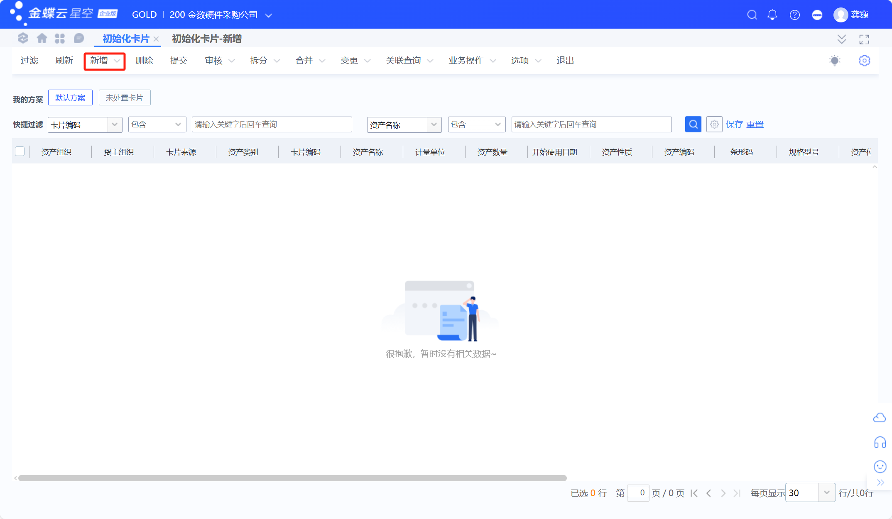892x519 pixels.
Task: Click the 保存 filter link
Action: point(734,124)
